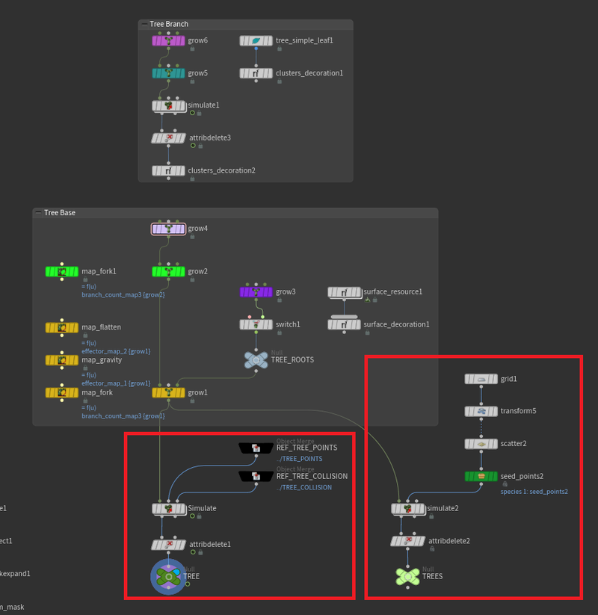Toggle the circle badge below Simulate node
The height and width of the screenshot is (615, 598).
[192, 516]
